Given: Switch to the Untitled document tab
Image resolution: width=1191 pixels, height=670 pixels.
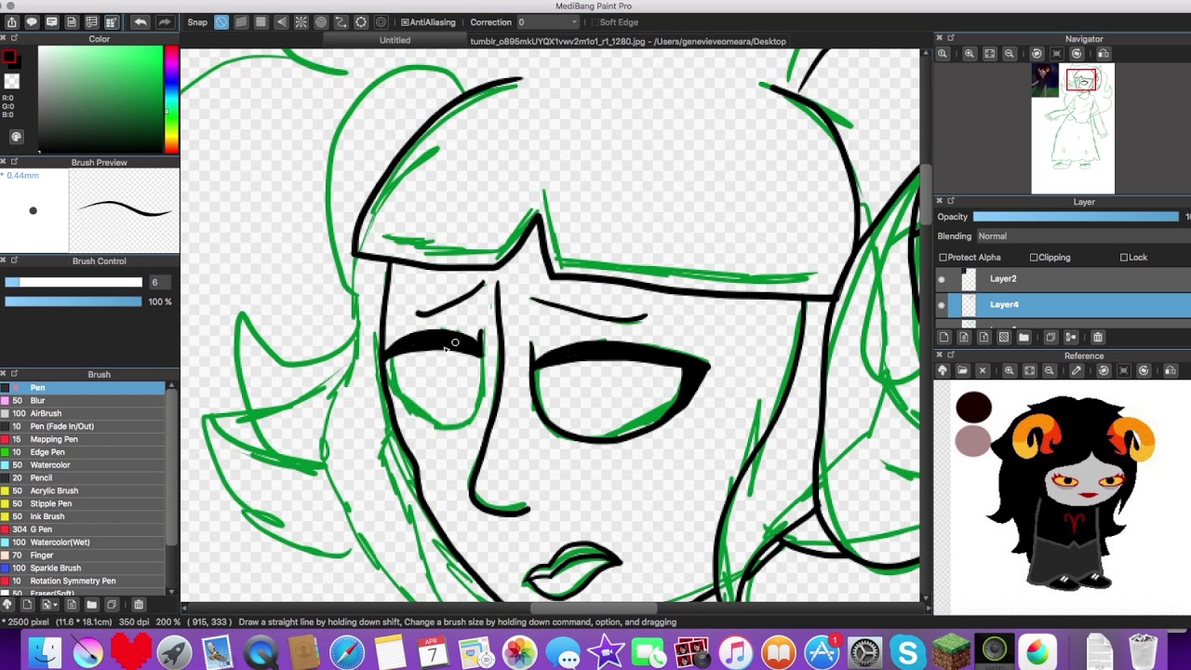Looking at the screenshot, I should pyautogui.click(x=395, y=41).
